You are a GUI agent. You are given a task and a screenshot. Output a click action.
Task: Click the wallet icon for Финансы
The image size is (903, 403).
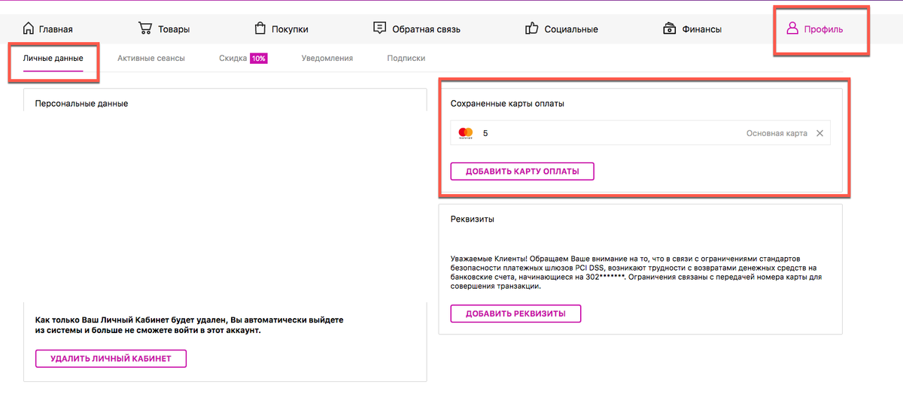point(669,29)
